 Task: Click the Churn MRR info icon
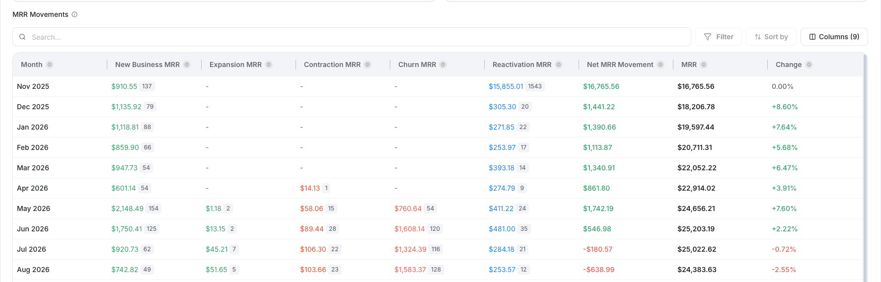click(x=443, y=65)
